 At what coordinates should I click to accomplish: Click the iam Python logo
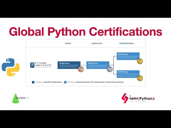tap(138, 98)
